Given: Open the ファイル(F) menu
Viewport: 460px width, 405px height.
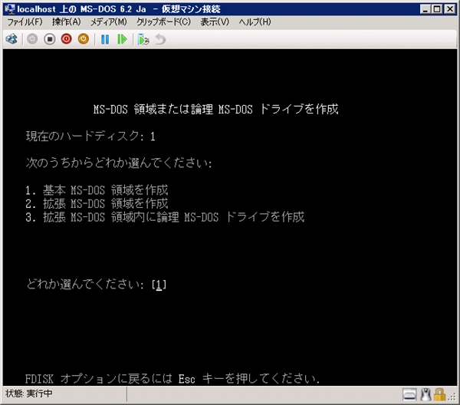Looking at the screenshot, I should click(25, 22).
